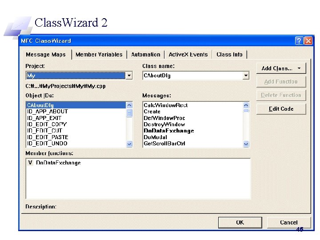Click the Object IDs scrollbar thumb

[x=129, y=113]
